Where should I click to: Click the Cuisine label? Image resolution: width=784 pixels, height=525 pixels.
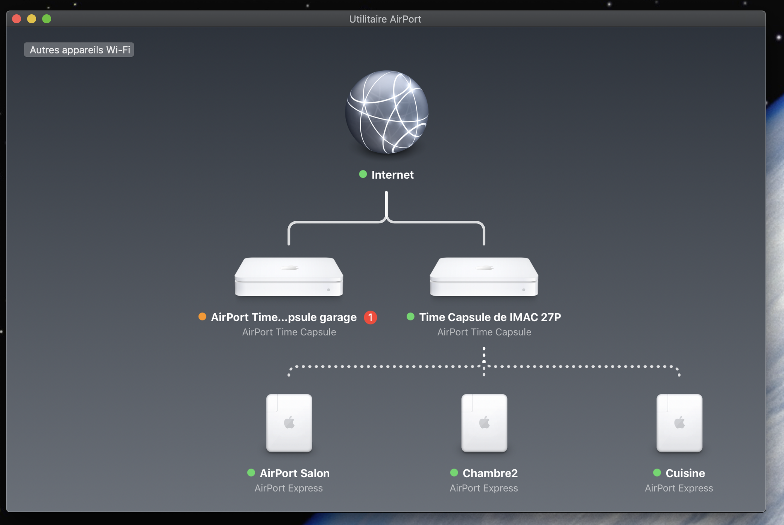(685, 473)
